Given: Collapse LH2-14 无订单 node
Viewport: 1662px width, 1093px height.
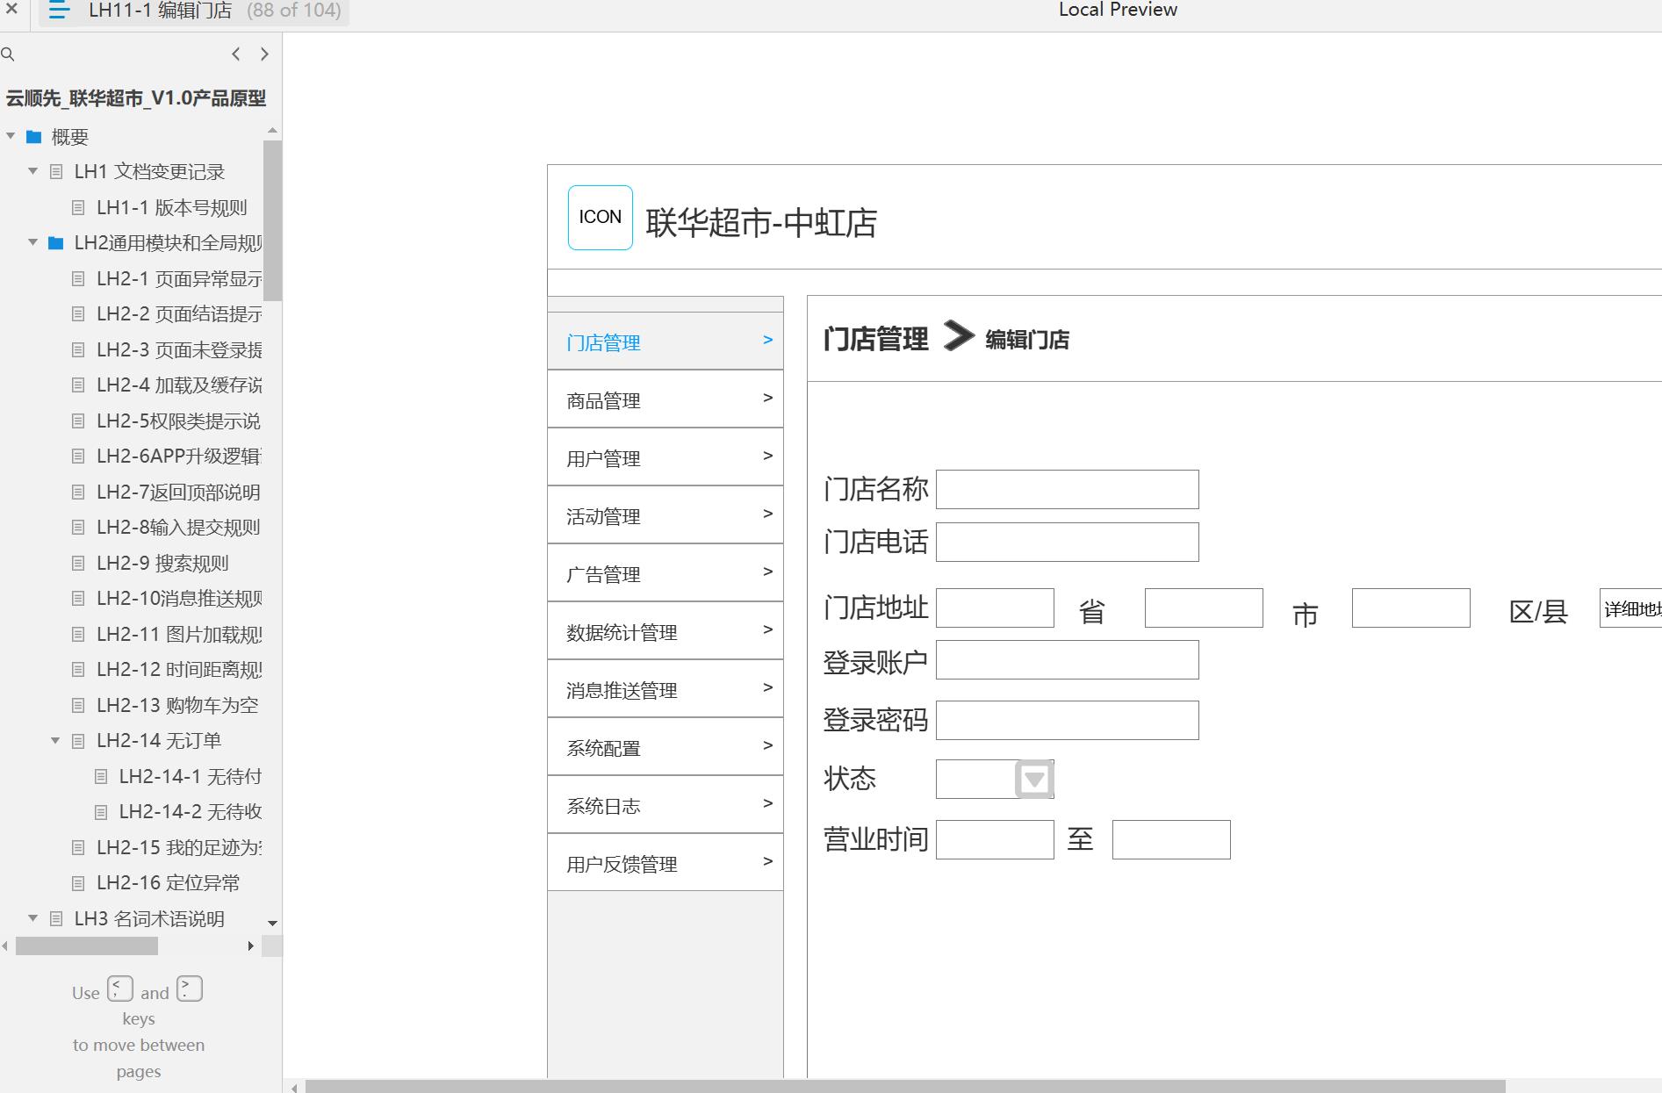Looking at the screenshot, I should (x=55, y=740).
